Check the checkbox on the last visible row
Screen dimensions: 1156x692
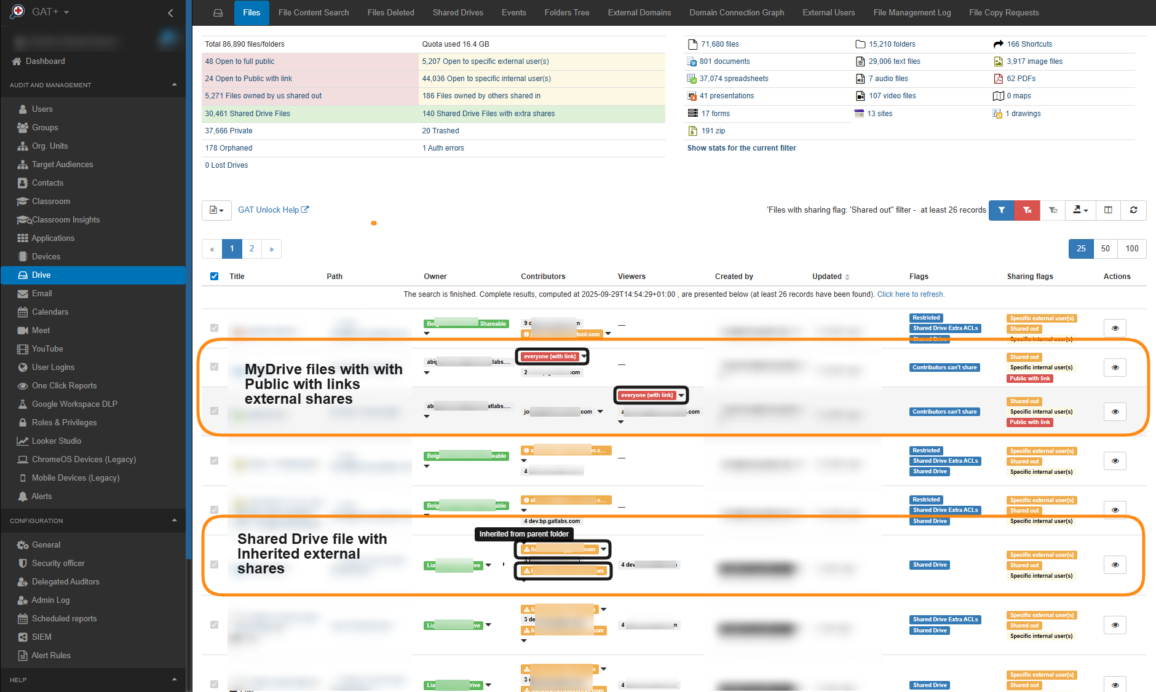[214, 684]
